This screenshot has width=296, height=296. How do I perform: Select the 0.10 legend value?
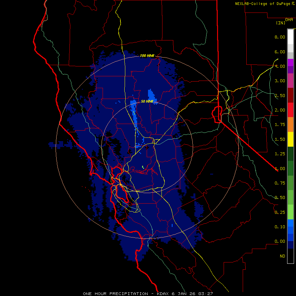point(280,227)
